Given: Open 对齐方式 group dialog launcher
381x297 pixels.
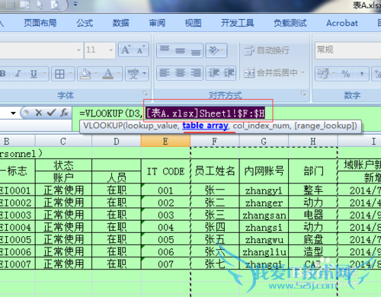Looking at the screenshot, I should click(303, 94).
